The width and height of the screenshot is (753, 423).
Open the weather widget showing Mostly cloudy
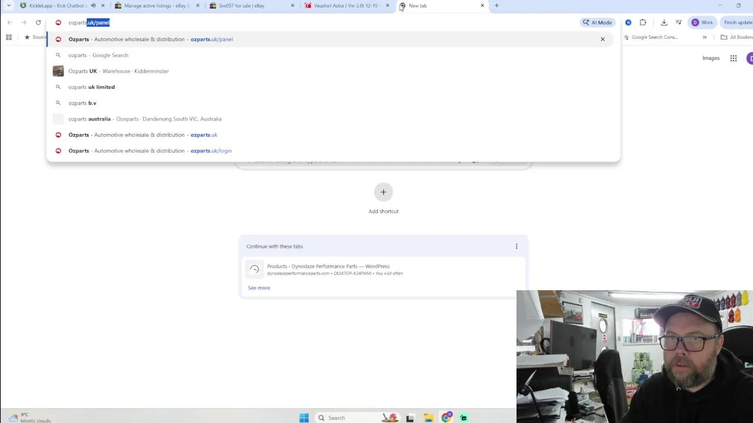tap(29, 418)
